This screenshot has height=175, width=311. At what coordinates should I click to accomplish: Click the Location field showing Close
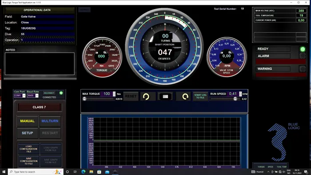[x=47, y=22]
